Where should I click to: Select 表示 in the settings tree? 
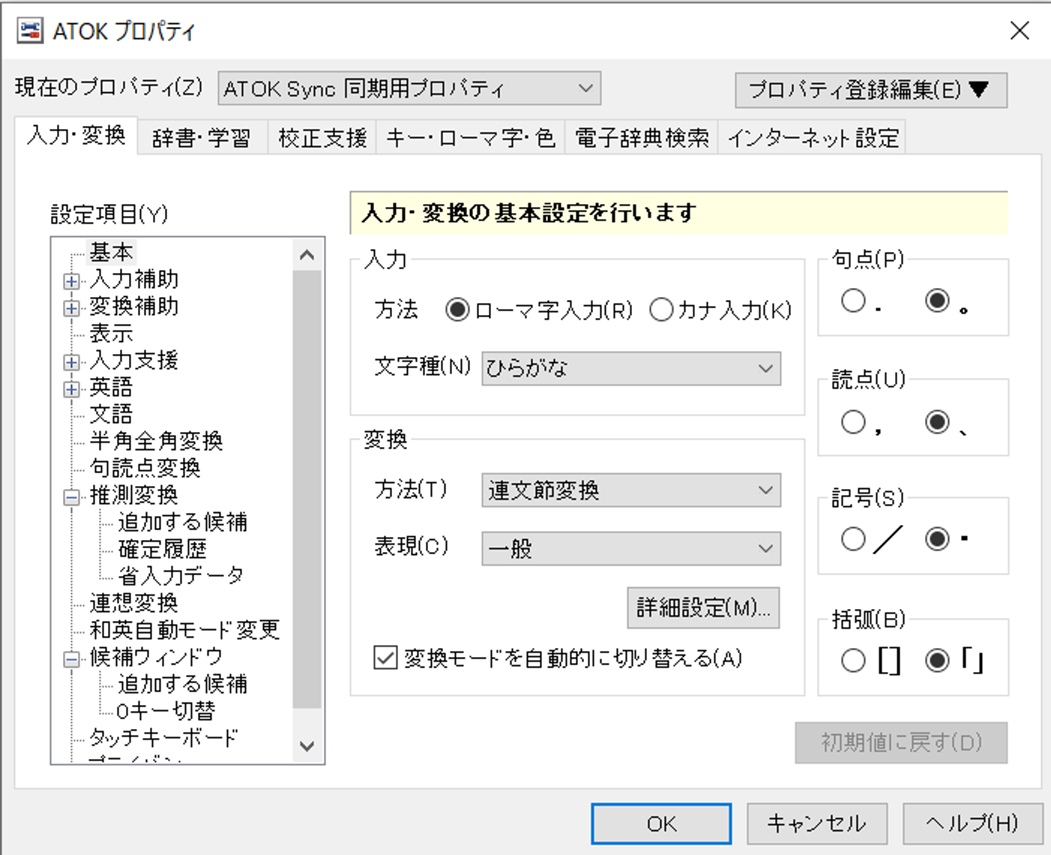pyautogui.click(x=111, y=333)
